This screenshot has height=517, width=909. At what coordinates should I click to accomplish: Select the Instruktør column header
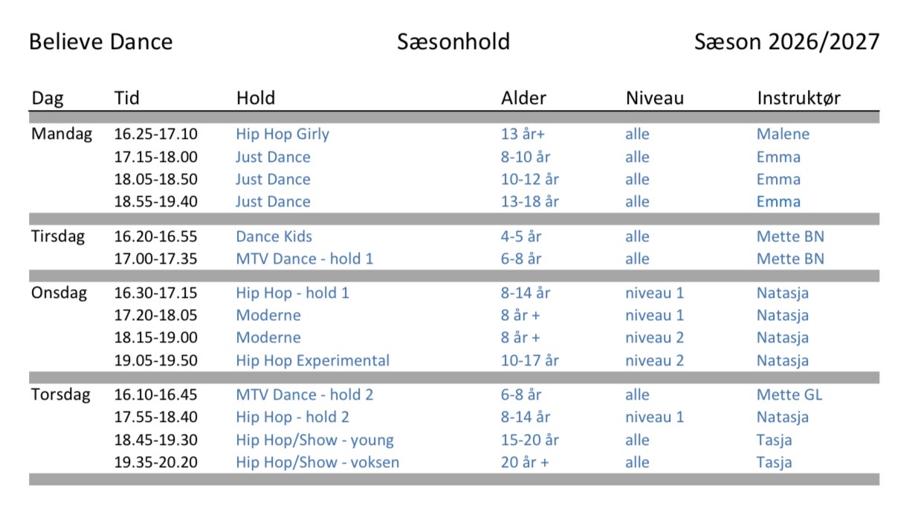point(799,98)
